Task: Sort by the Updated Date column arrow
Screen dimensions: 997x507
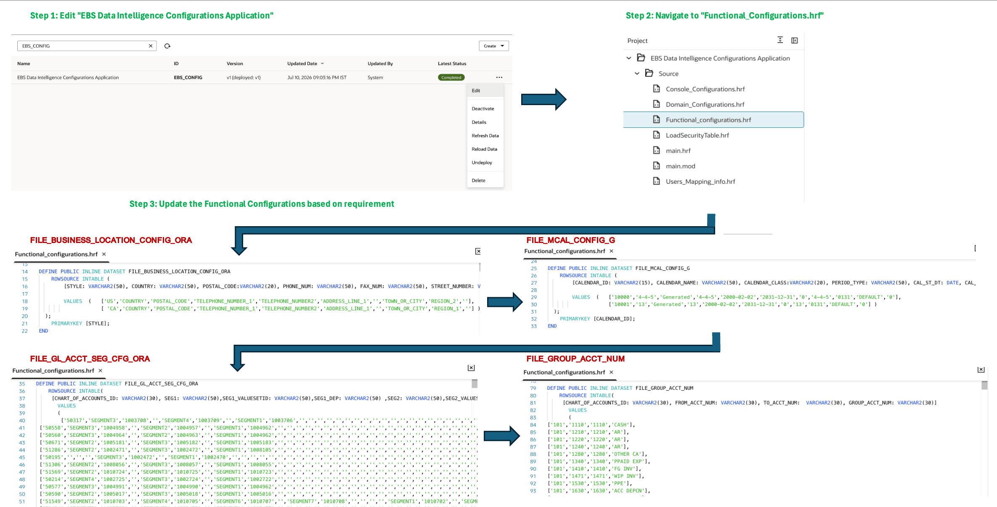Action: tap(323, 63)
